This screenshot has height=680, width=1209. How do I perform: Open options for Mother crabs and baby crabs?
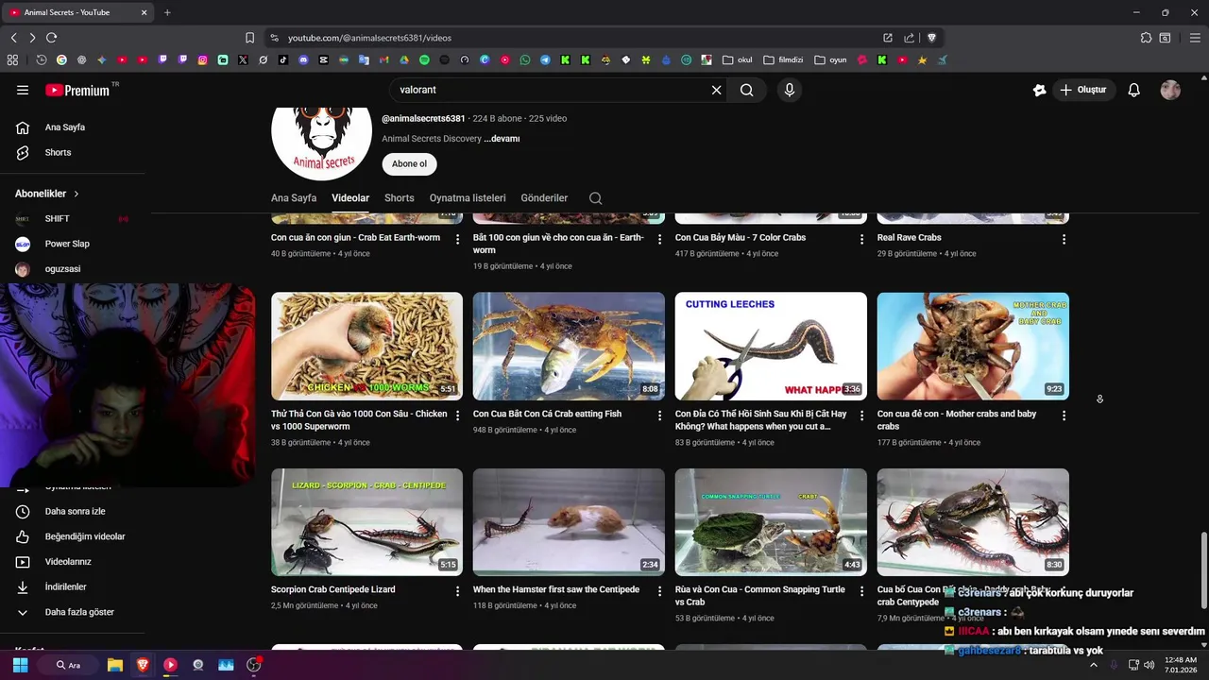click(1064, 416)
